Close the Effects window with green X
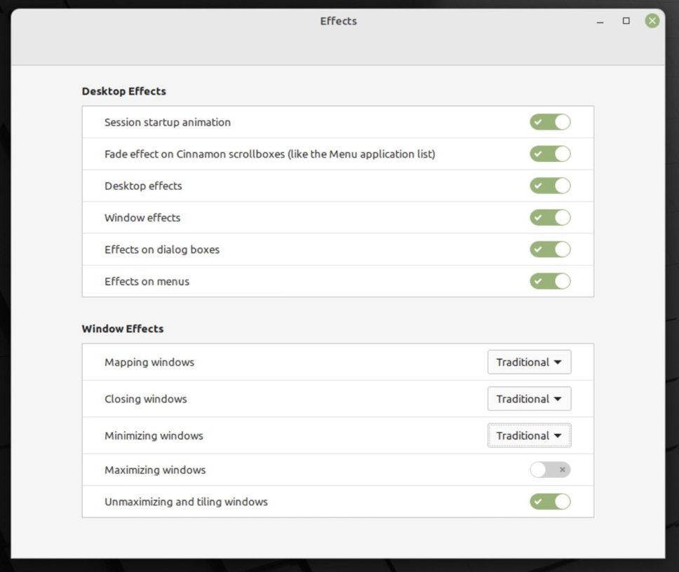 pos(652,21)
